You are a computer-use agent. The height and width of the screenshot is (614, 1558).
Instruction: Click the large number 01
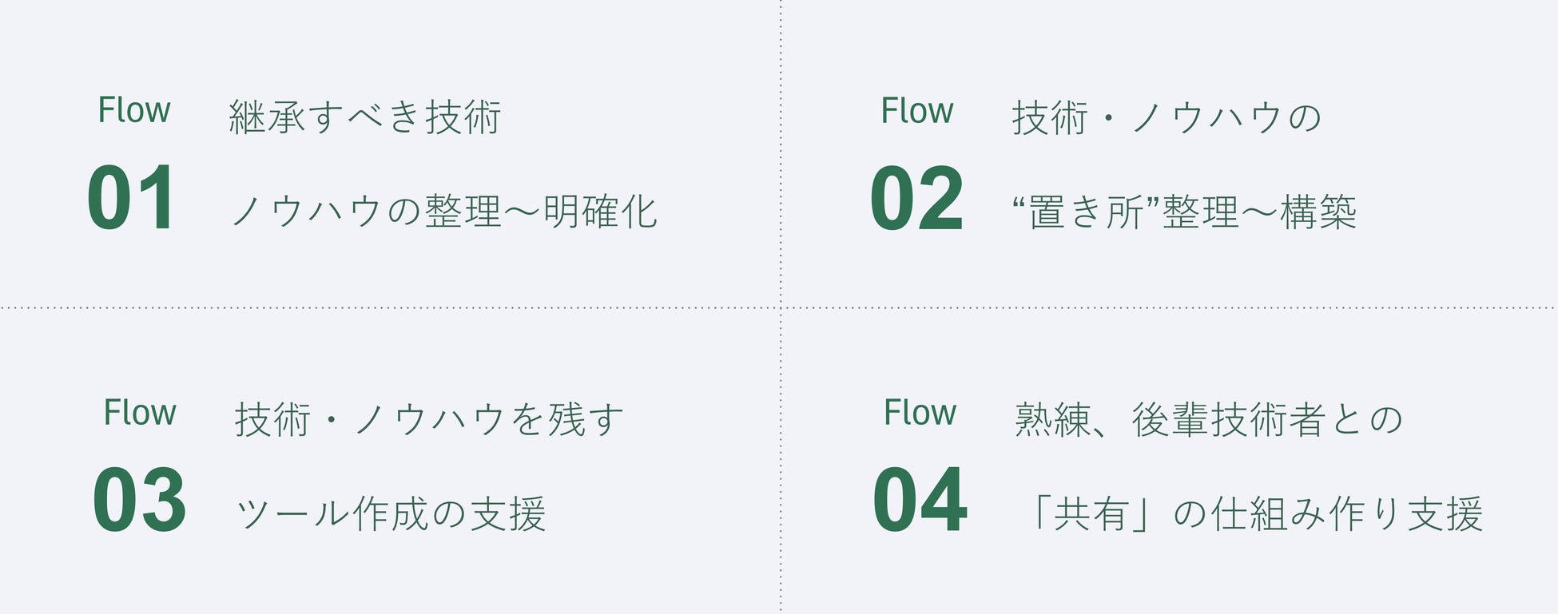coord(130,198)
